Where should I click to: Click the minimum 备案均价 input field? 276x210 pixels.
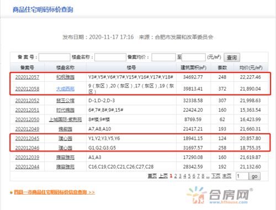click(163, 57)
